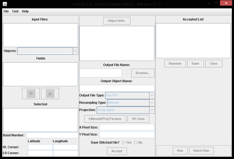
Task: Focus the Output Object Name field
Action: [117, 88]
